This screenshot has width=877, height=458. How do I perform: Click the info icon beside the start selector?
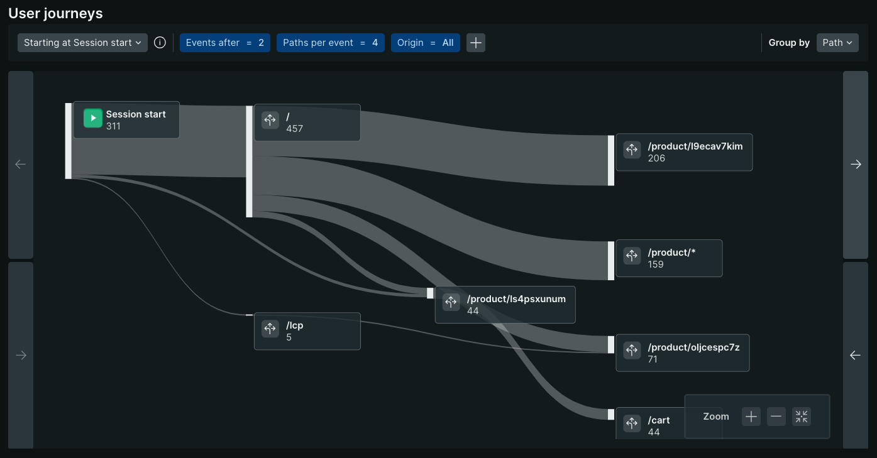click(160, 42)
